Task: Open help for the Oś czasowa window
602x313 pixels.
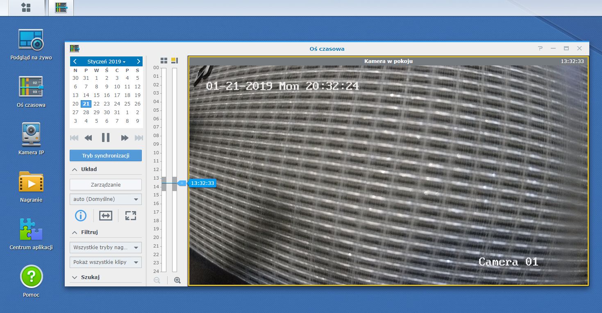Action: point(541,48)
